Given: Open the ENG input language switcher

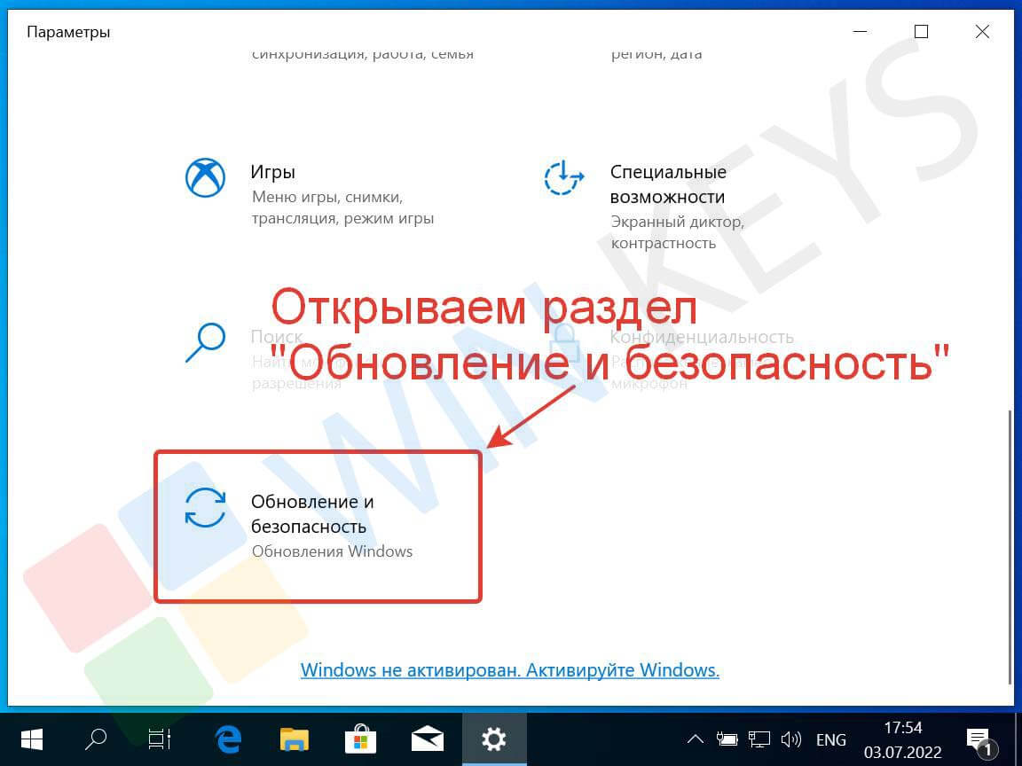Looking at the screenshot, I should [x=830, y=739].
